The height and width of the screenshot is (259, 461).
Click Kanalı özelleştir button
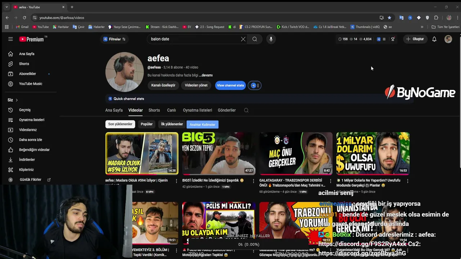tap(163, 85)
